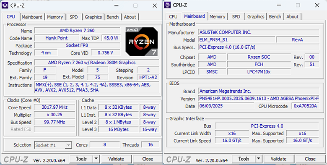This screenshot has width=327, height=165.
Task: Click the Revision value HPT1-A2
Action: pos(148,78)
